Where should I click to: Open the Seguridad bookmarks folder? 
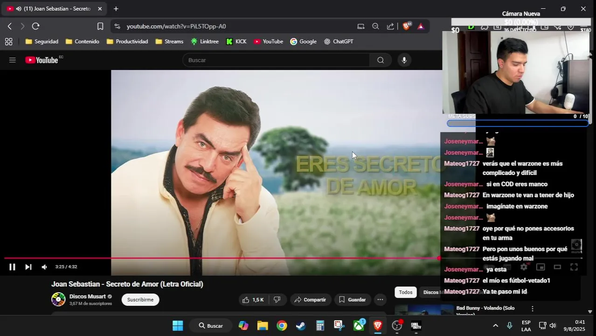pos(42,42)
